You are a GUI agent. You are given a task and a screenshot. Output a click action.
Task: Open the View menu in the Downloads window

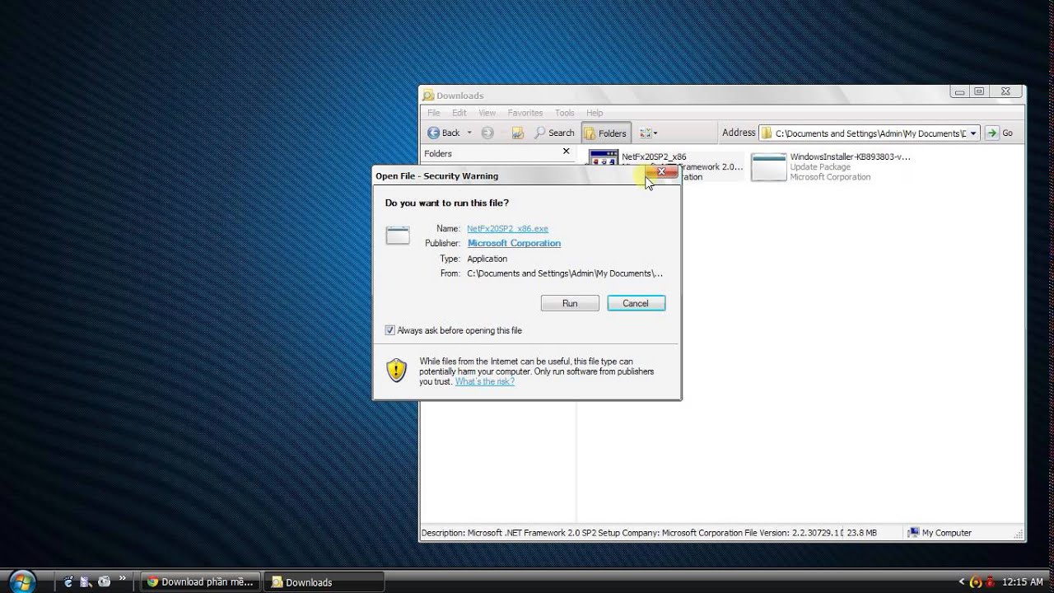coord(487,113)
